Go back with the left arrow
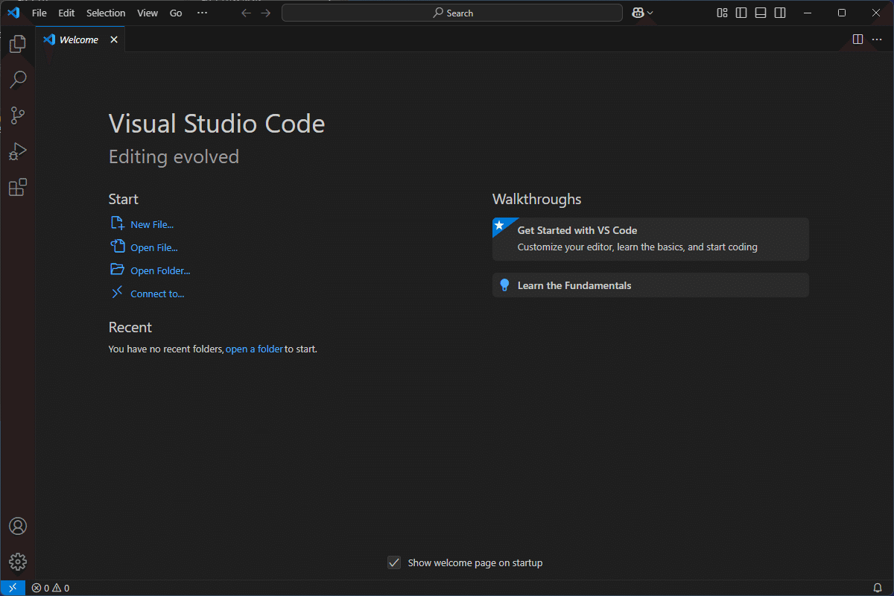This screenshot has height=596, width=894. click(x=247, y=13)
